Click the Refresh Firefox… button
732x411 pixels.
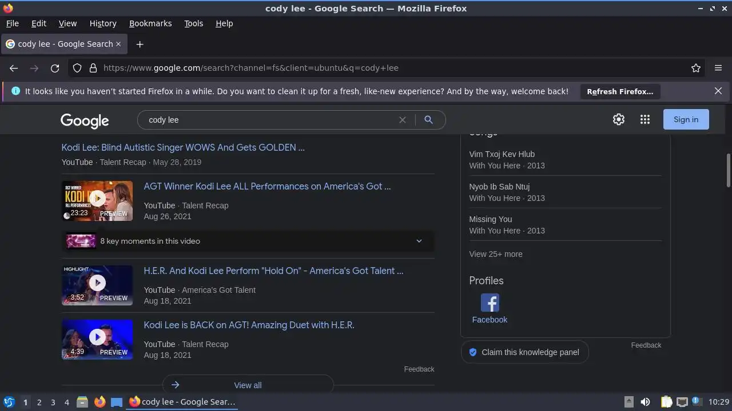[620, 91]
